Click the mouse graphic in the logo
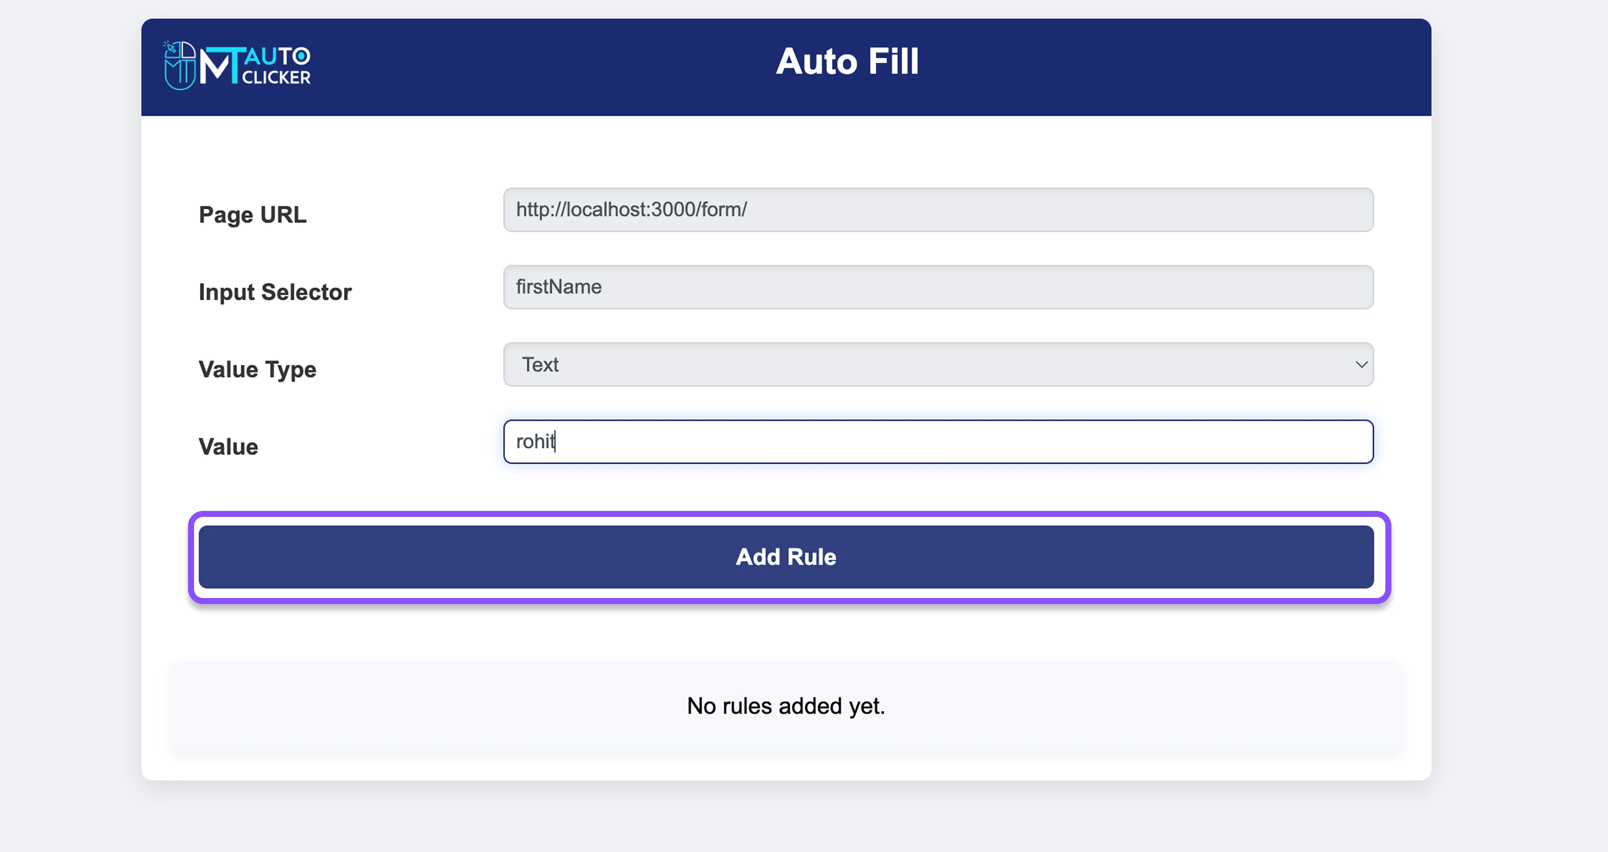This screenshot has width=1608, height=852. 181,65
